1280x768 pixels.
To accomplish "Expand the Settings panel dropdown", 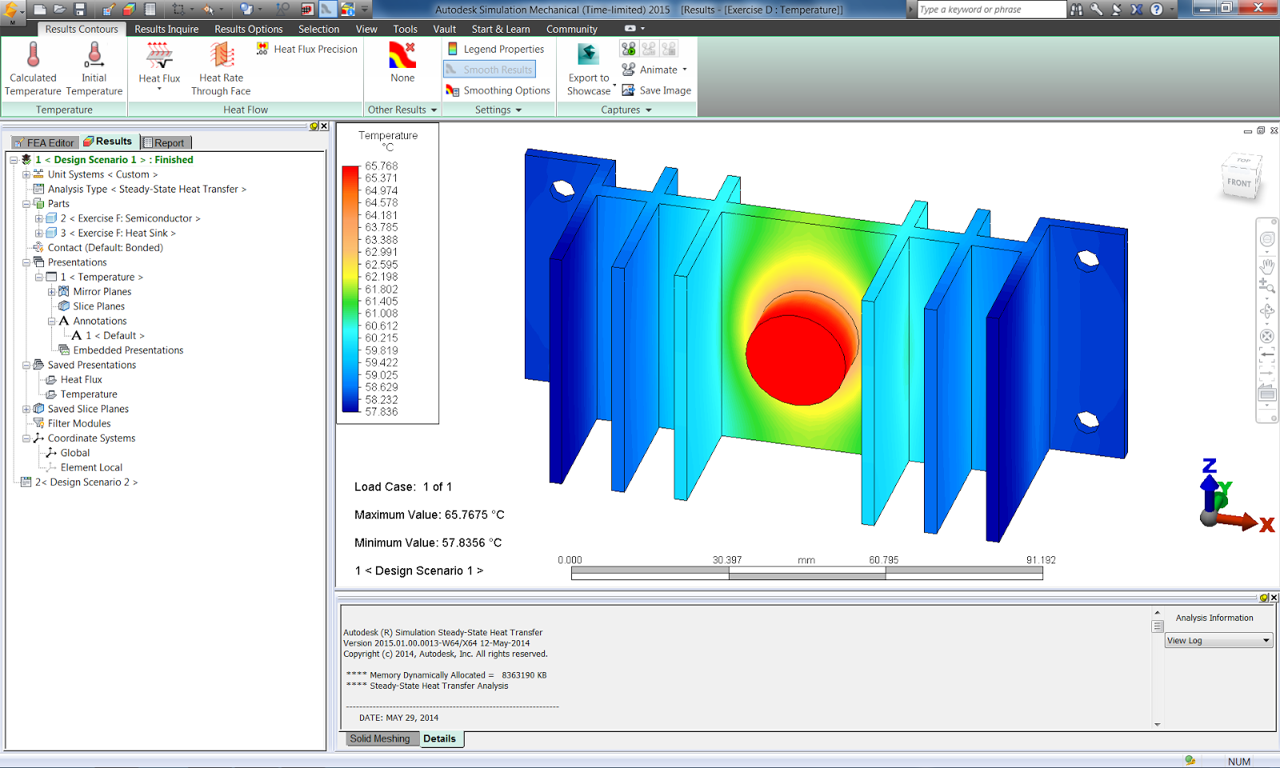I will click(x=498, y=109).
